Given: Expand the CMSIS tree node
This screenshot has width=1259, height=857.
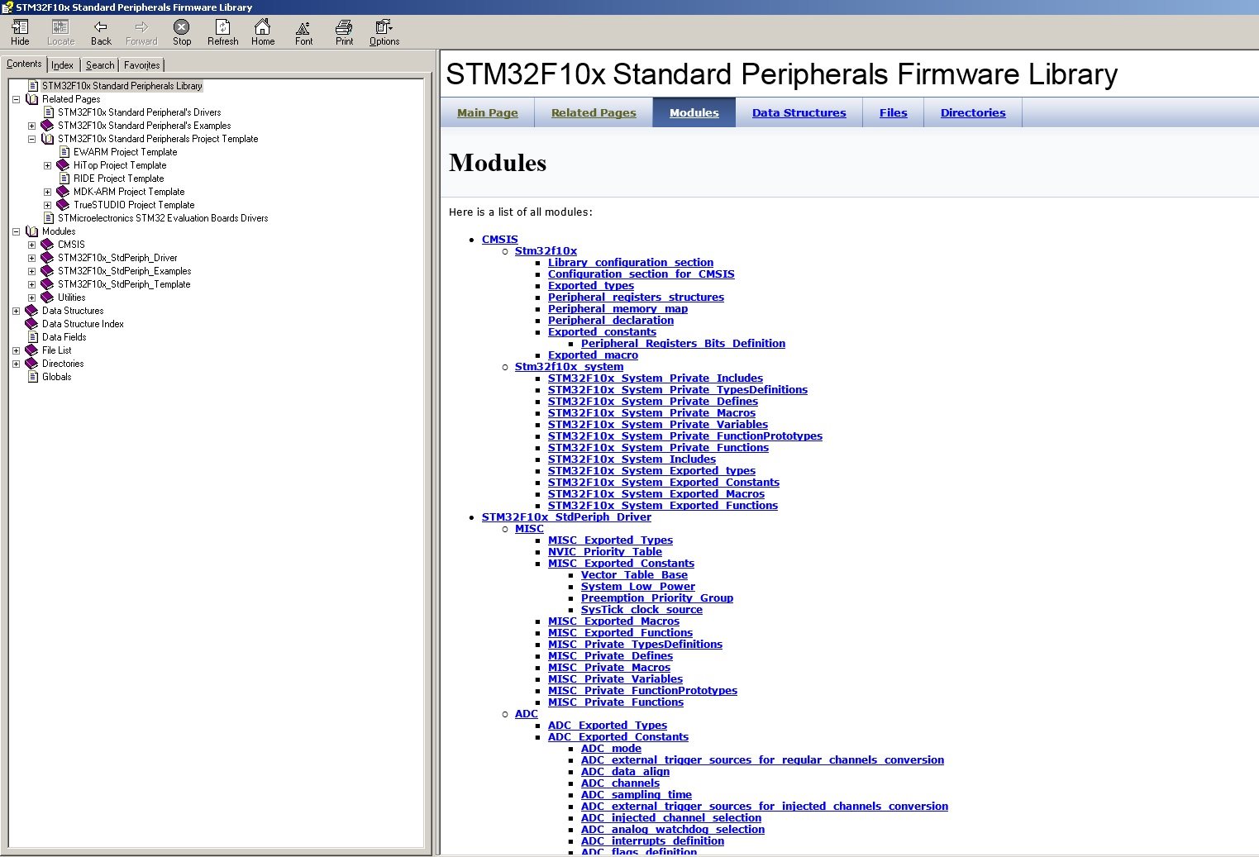Looking at the screenshot, I should tap(31, 245).
